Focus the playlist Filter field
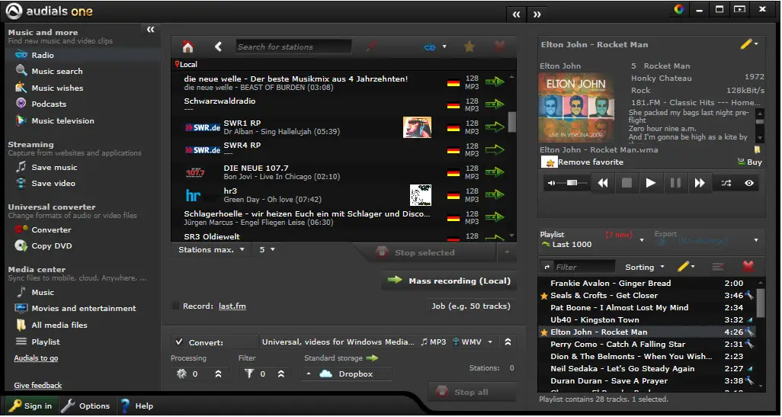This screenshot has width=782, height=417. coord(584,268)
